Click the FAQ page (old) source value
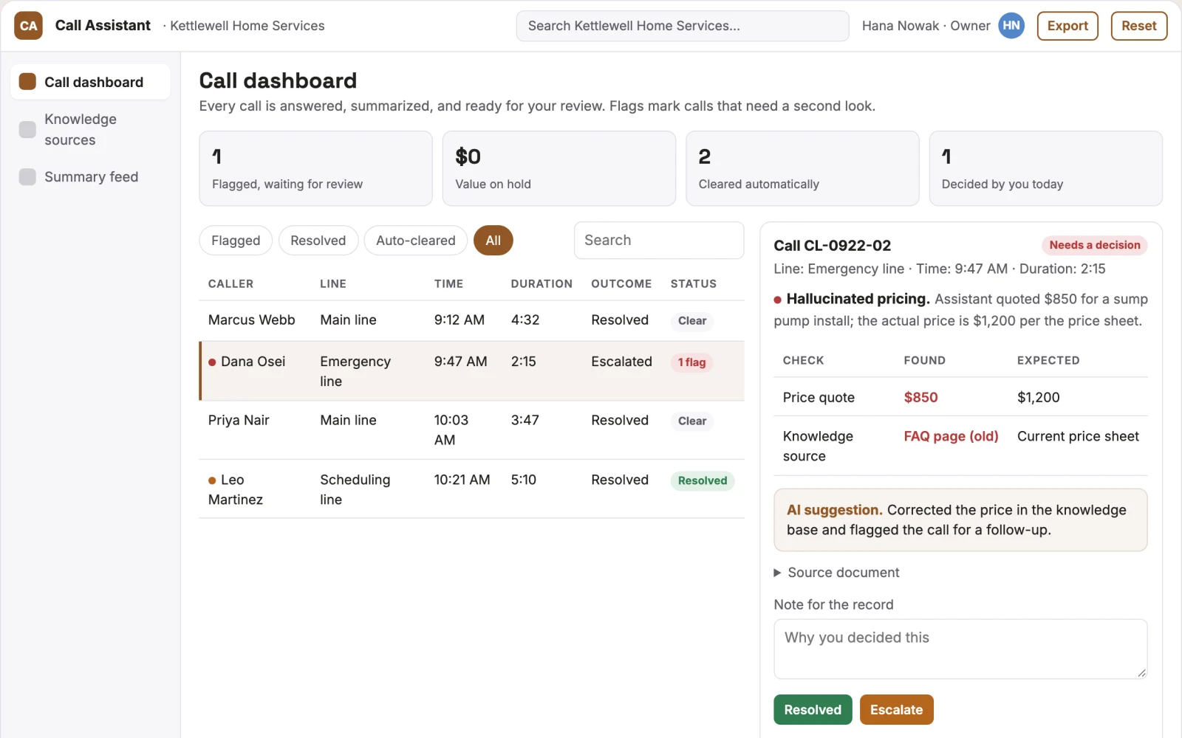This screenshot has width=1182, height=738. (x=951, y=436)
